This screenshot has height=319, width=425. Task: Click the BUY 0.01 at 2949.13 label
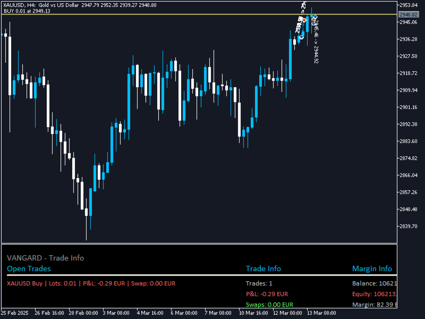pos(27,11)
